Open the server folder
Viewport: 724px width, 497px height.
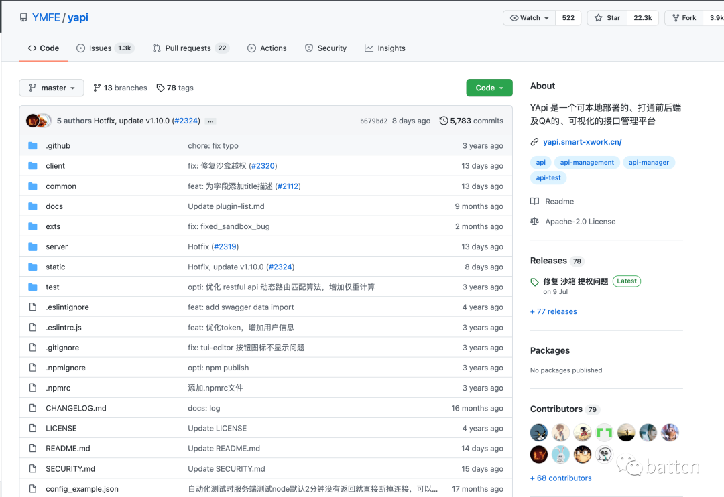tap(57, 247)
